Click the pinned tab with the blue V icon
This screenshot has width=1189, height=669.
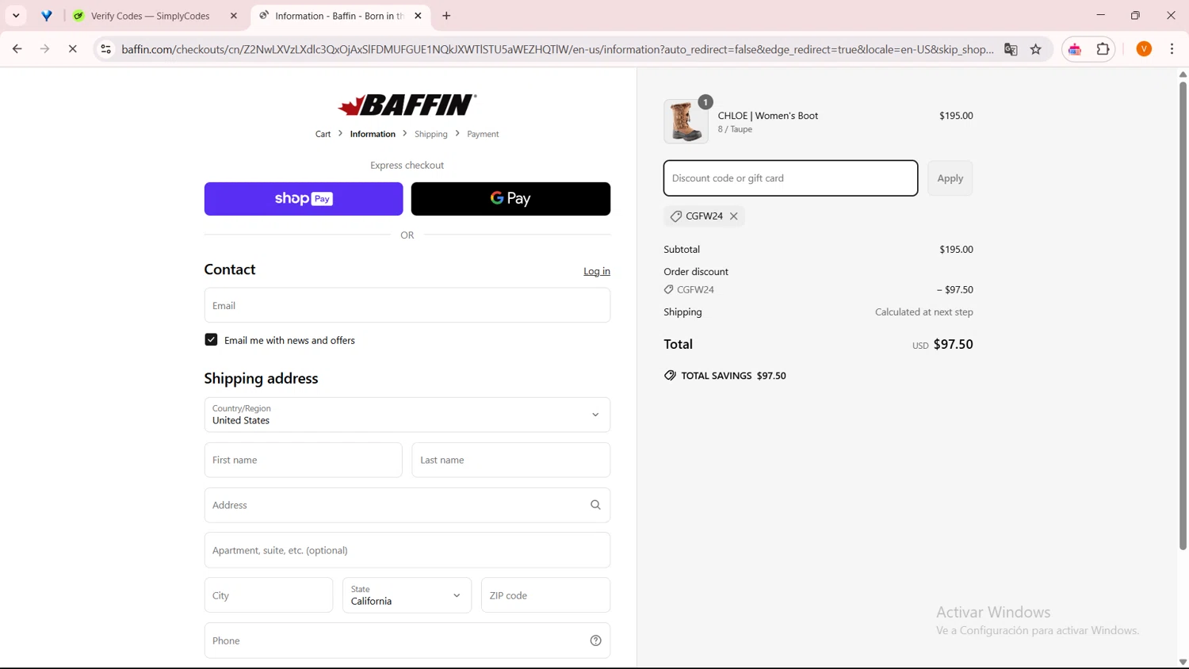pyautogui.click(x=47, y=16)
